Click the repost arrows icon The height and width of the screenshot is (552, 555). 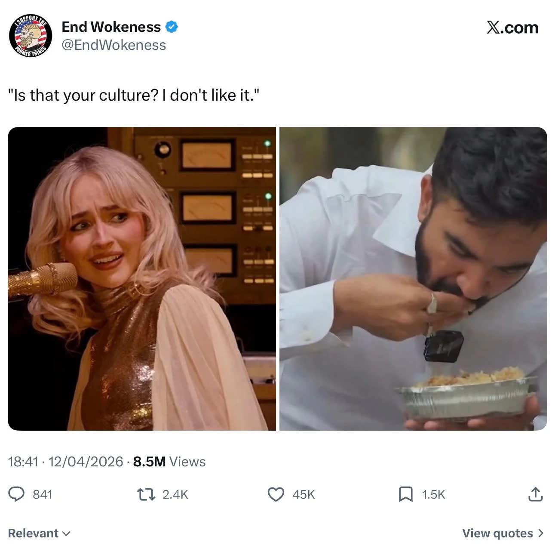click(147, 494)
